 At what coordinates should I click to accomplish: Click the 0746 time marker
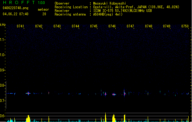pos(112,26)
